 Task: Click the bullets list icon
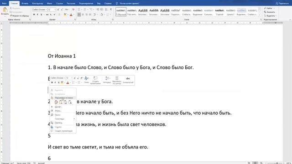[79, 10]
